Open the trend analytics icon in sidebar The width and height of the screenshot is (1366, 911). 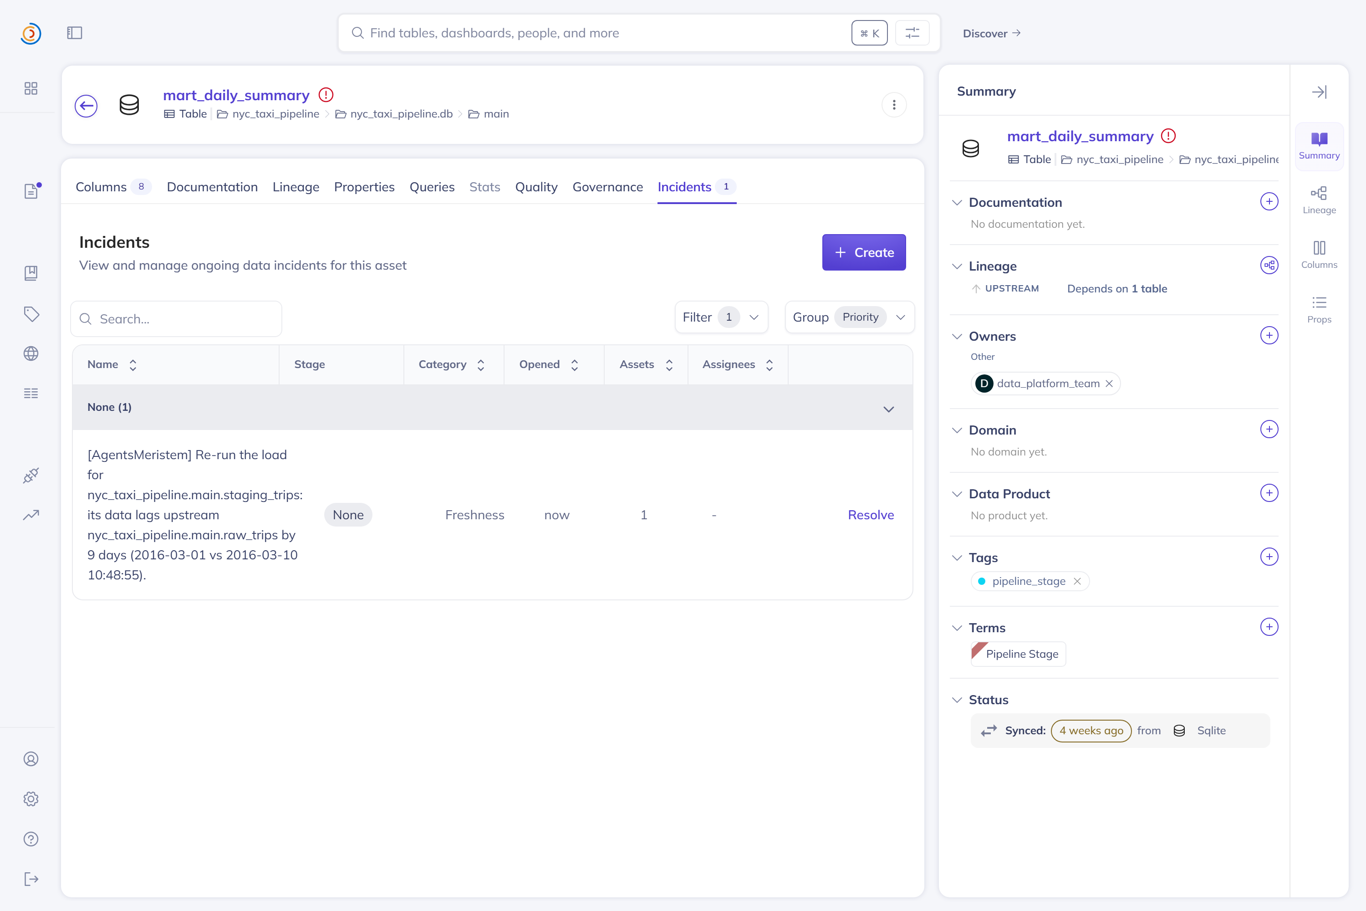click(x=31, y=515)
